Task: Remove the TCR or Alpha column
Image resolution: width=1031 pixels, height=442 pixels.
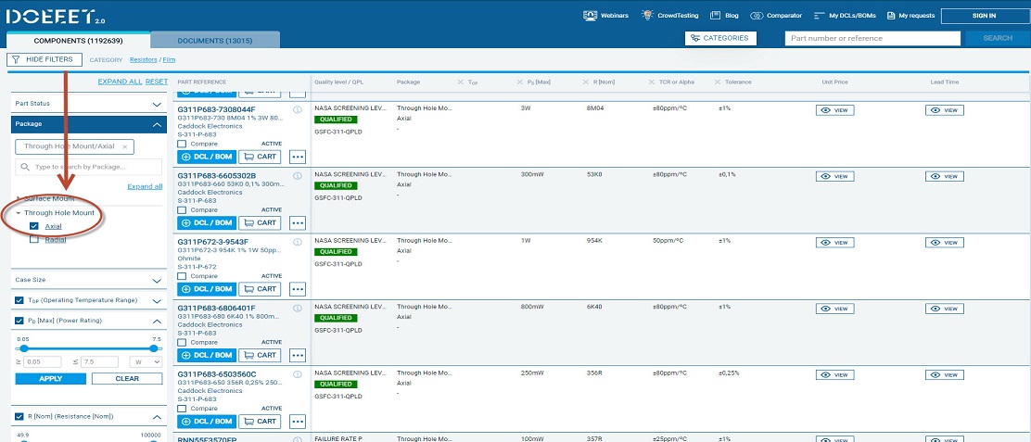Action: click(x=653, y=82)
